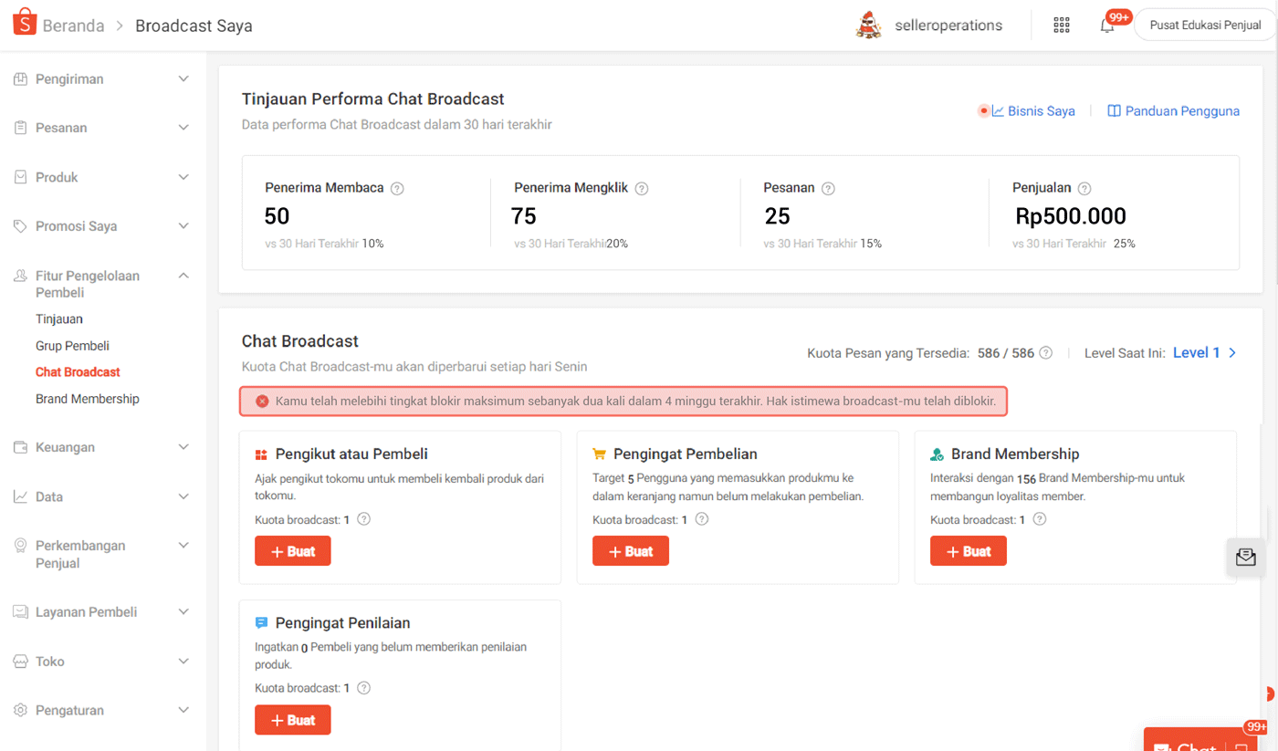Click the Shopee logo icon
Image resolution: width=1278 pixels, height=751 pixels.
click(x=25, y=21)
